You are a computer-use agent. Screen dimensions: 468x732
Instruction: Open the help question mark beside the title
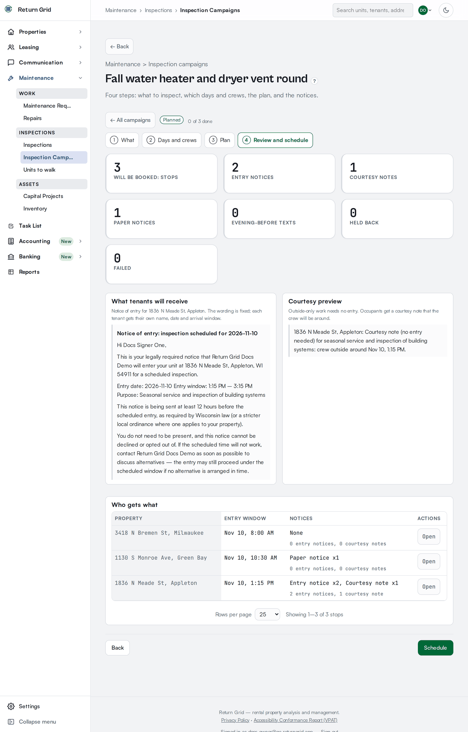[x=314, y=81]
